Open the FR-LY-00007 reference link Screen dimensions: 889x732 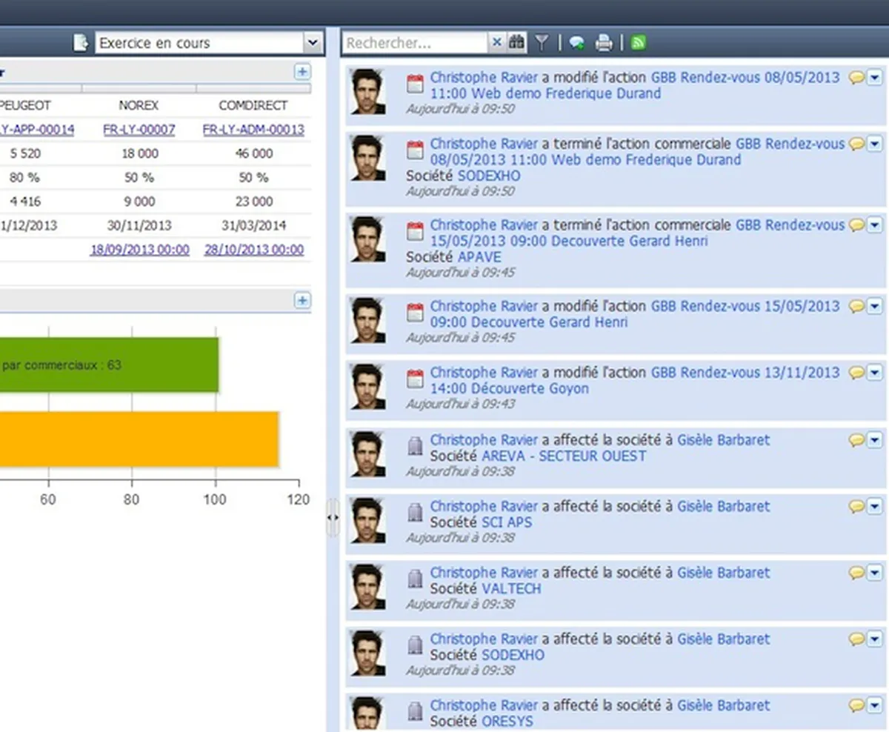(x=139, y=130)
